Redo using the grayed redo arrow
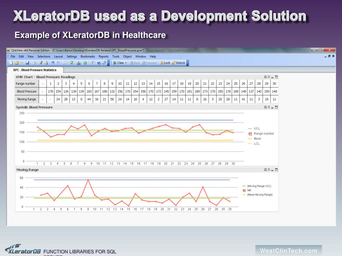This screenshot has height=256, width=342. pos(58,63)
